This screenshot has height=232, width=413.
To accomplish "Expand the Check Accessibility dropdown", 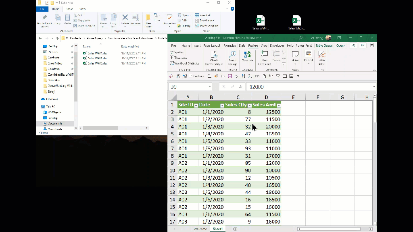I will pyautogui.click(x=221, y=64).
